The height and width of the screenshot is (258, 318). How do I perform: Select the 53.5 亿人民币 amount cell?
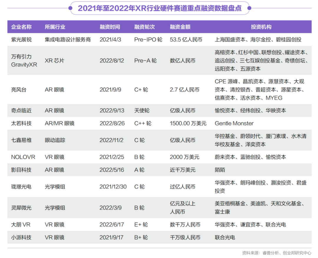click(x=186, y=39)
